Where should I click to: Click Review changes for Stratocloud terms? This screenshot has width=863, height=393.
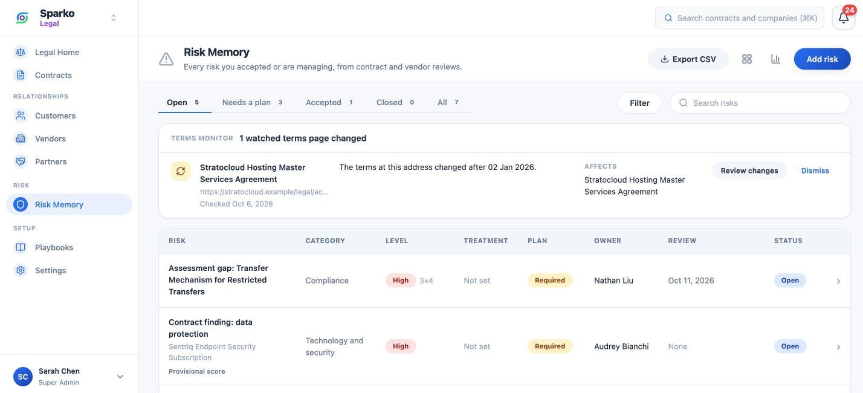[749, 171]
